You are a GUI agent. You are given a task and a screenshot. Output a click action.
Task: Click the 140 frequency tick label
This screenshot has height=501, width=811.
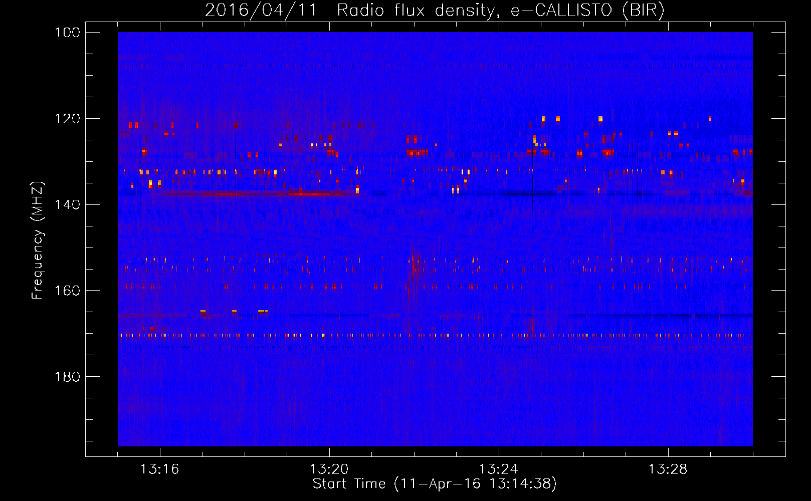[x=67, y=204]
